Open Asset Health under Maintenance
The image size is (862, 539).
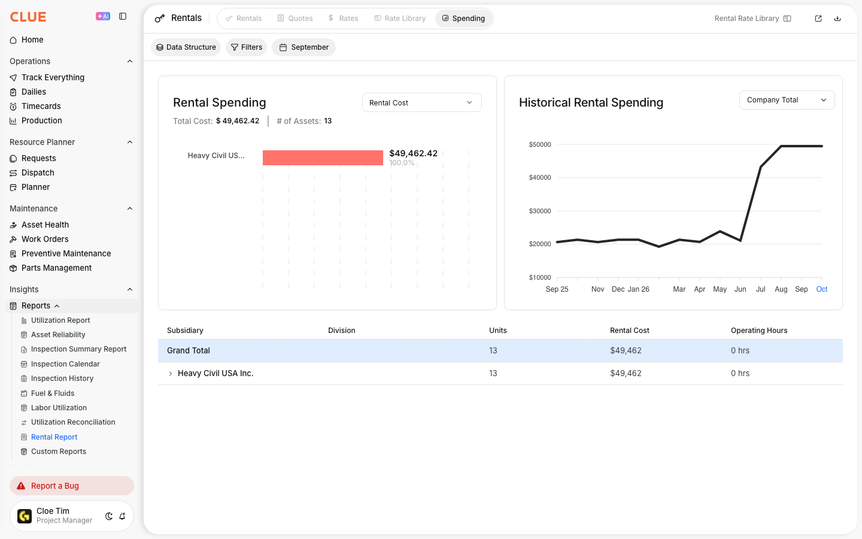(x=45, y=225)
